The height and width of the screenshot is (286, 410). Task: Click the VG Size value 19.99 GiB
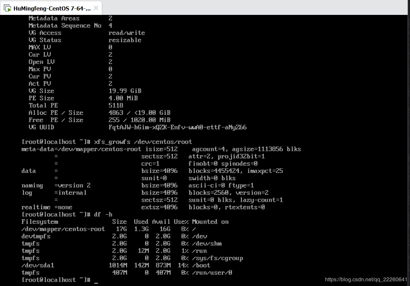[125, 91]
